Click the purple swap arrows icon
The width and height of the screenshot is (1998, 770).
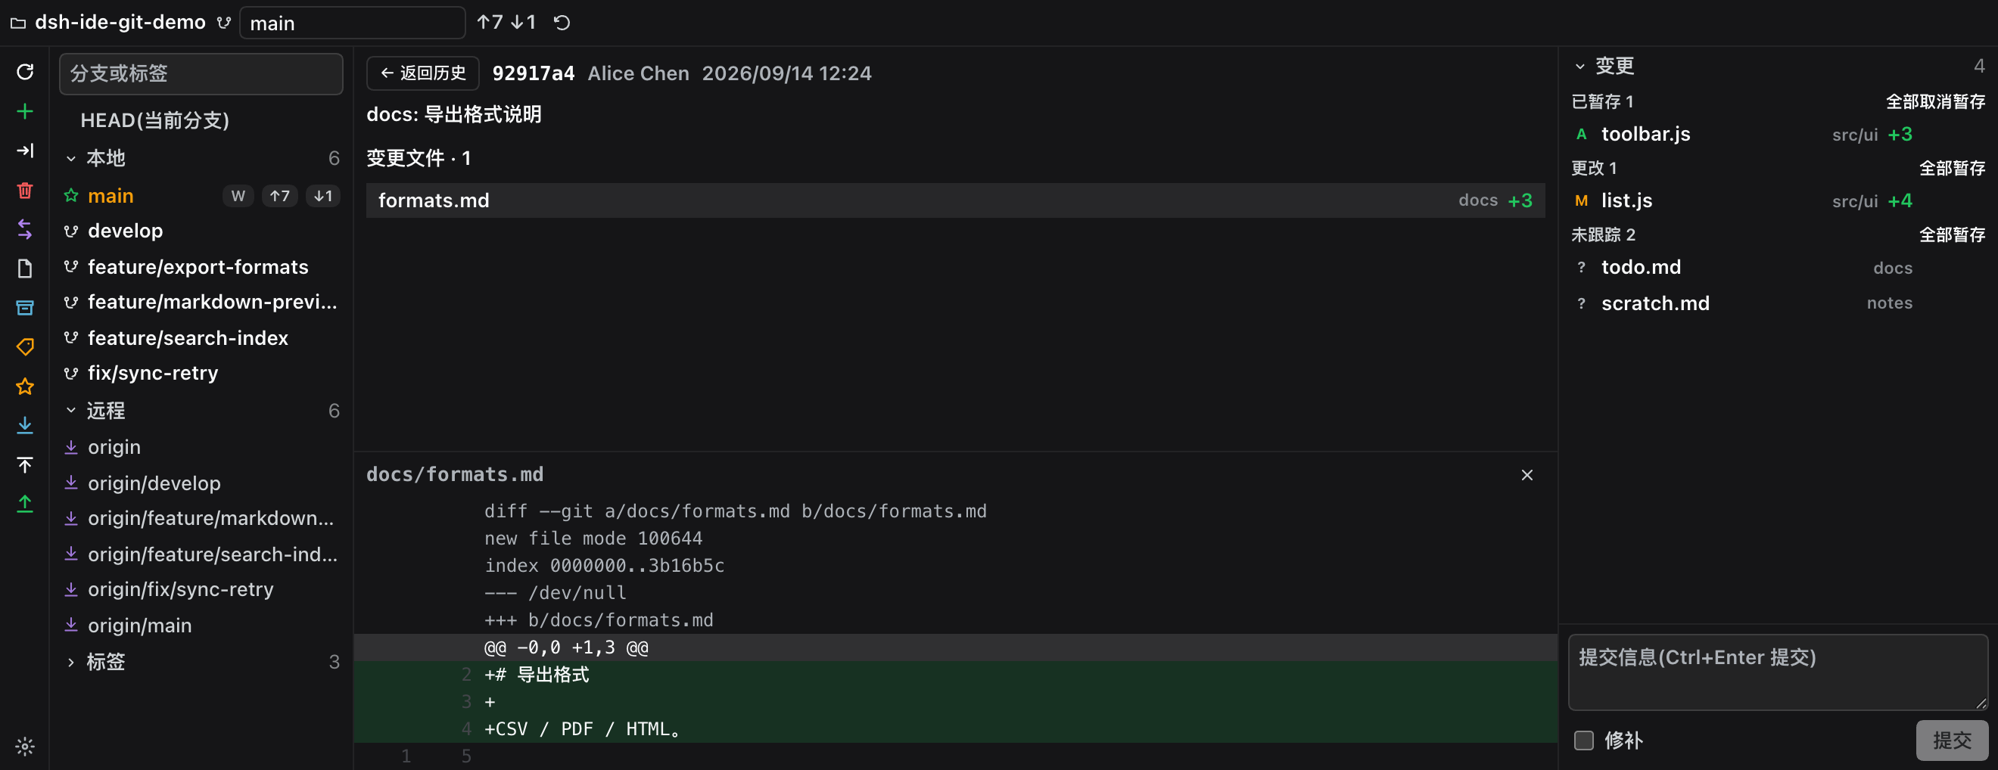click(x=25, y=229)
